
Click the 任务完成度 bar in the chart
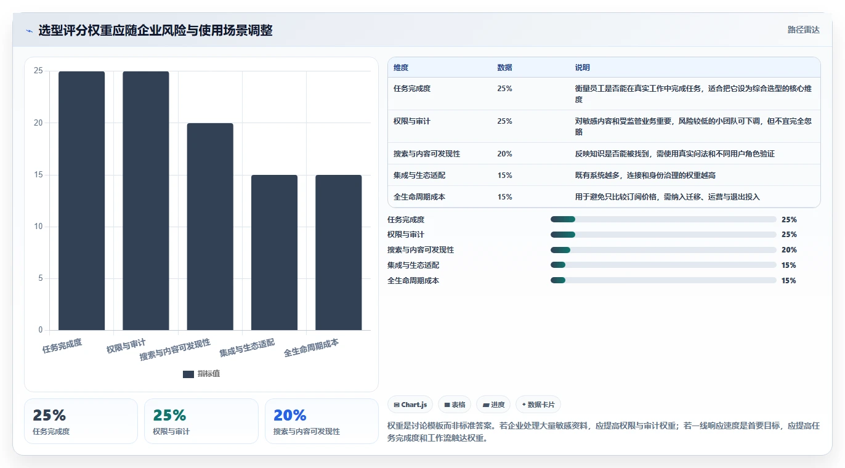(82, 201)
